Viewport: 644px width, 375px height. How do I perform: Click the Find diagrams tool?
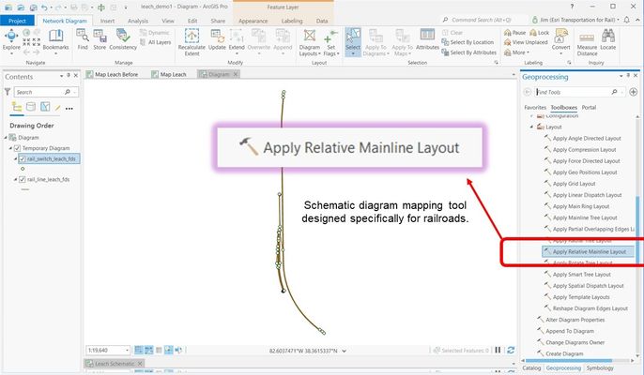(x=83, y=39)
